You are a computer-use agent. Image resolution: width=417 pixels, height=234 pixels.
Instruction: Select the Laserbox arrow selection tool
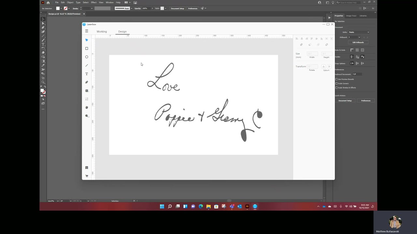[x=87, y=40]
